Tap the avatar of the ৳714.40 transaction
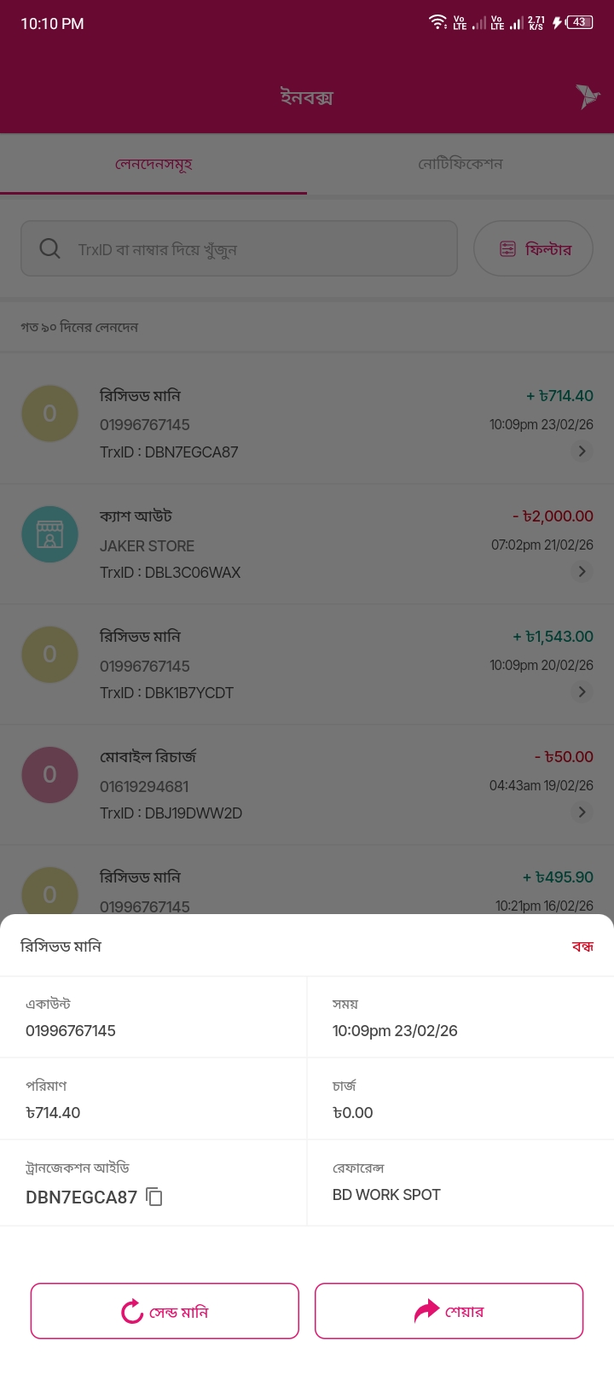This screenshot has height=1375, width=614. [x=49, y=413]
